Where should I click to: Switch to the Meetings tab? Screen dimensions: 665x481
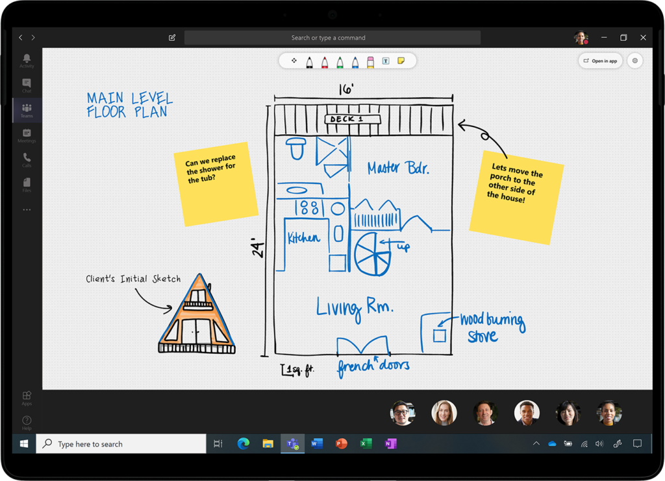coord(27,134)
